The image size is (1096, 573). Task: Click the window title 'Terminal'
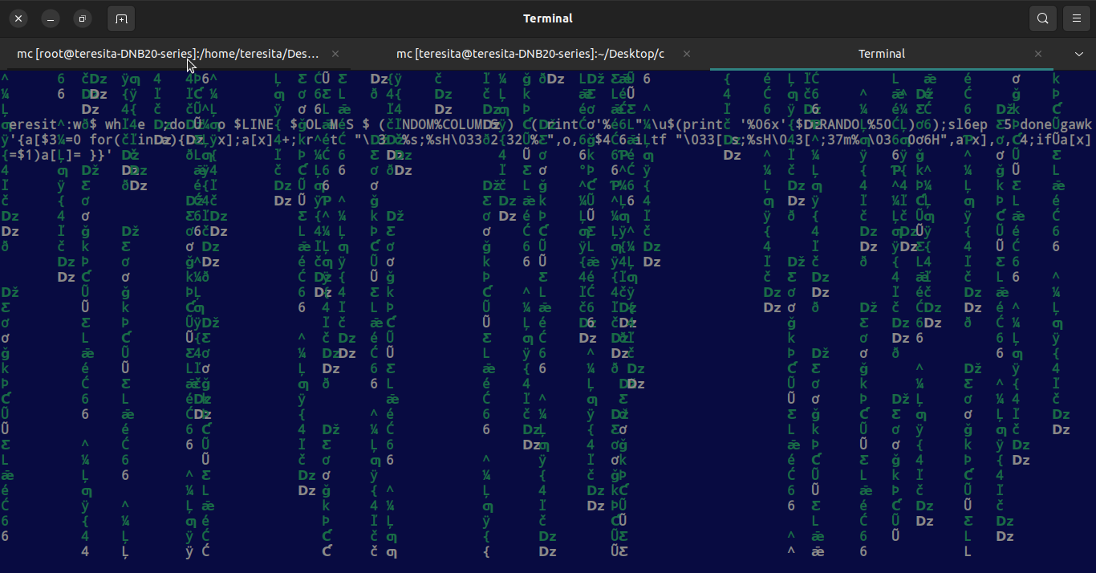(548, 18)
